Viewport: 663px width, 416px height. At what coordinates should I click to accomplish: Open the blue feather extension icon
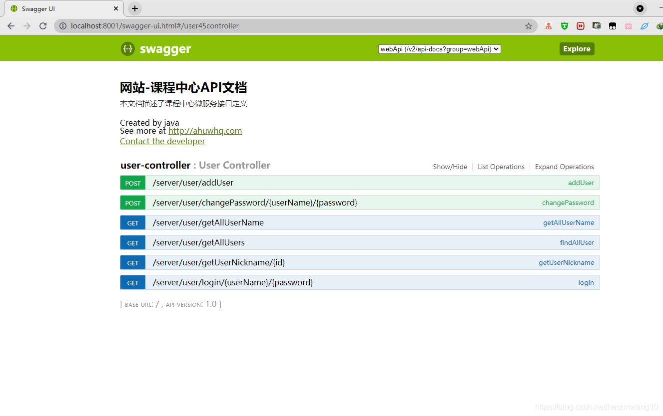pyautogui.click(x=644, y=25)
